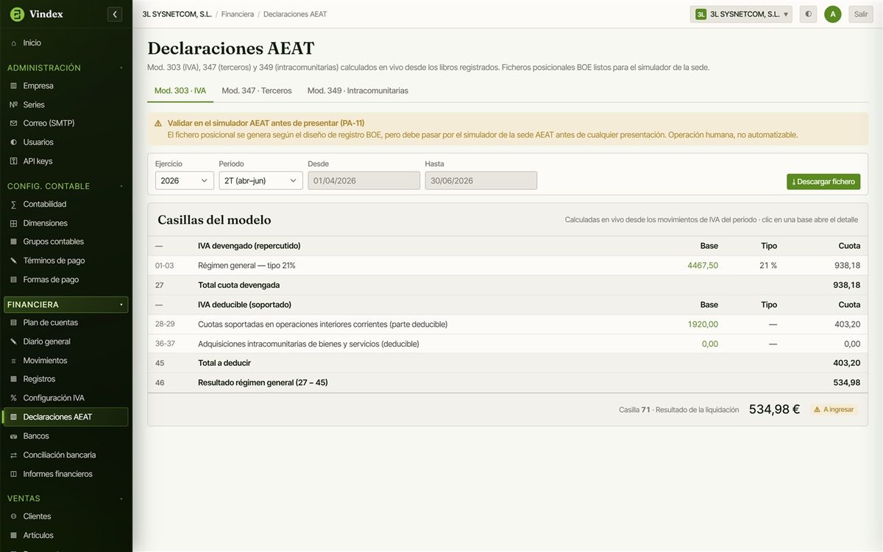Click the Formas de pago icon
This screenshot has width=883, height=552.
click(x=13, y=280)
